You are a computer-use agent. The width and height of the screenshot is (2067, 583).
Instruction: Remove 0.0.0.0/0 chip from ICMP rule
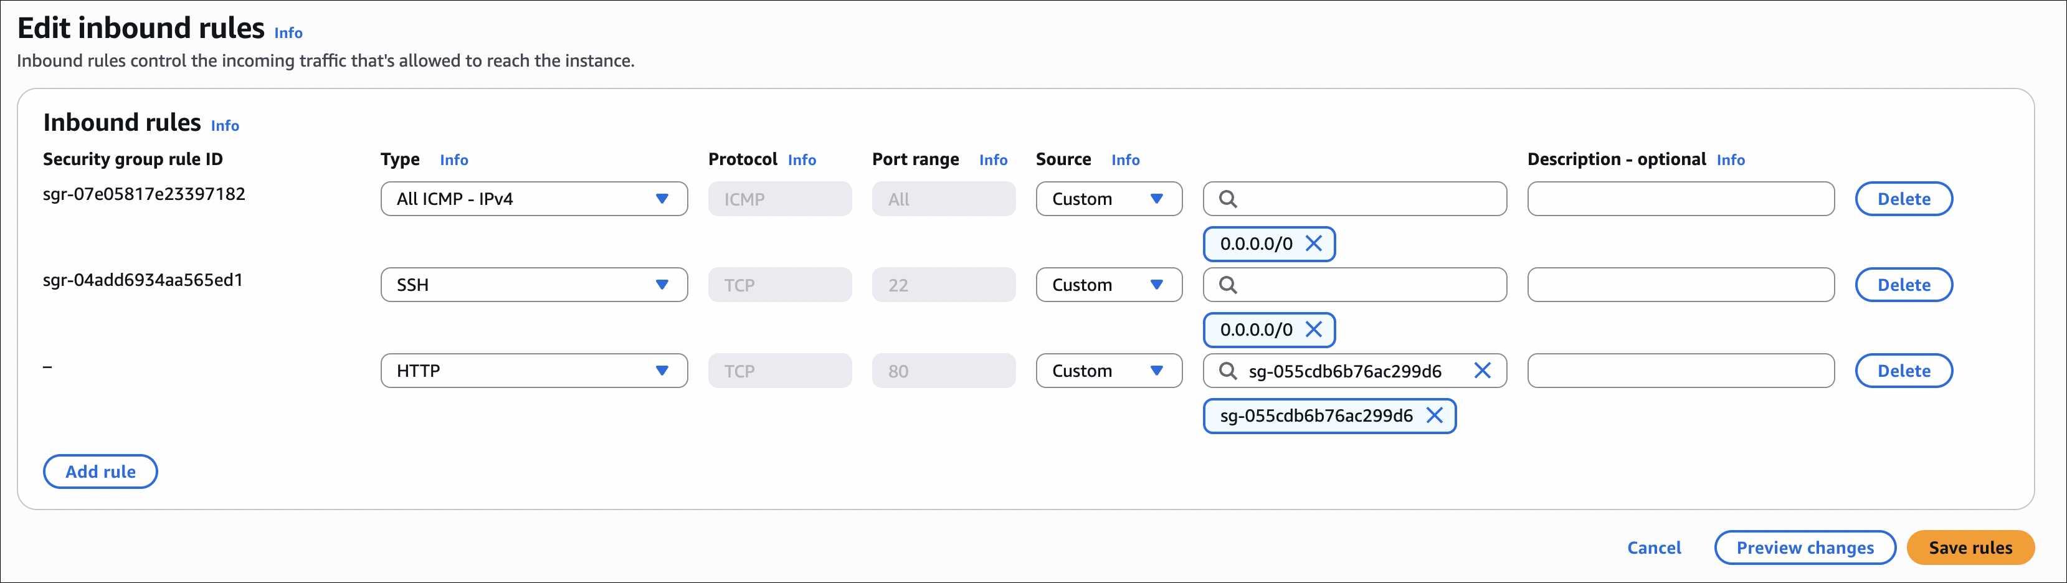[x=1314, y=244]
